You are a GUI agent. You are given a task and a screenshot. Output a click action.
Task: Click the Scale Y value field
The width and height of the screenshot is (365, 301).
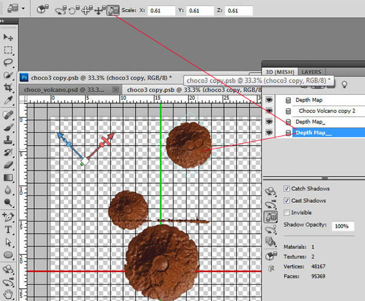click(200, 10)
